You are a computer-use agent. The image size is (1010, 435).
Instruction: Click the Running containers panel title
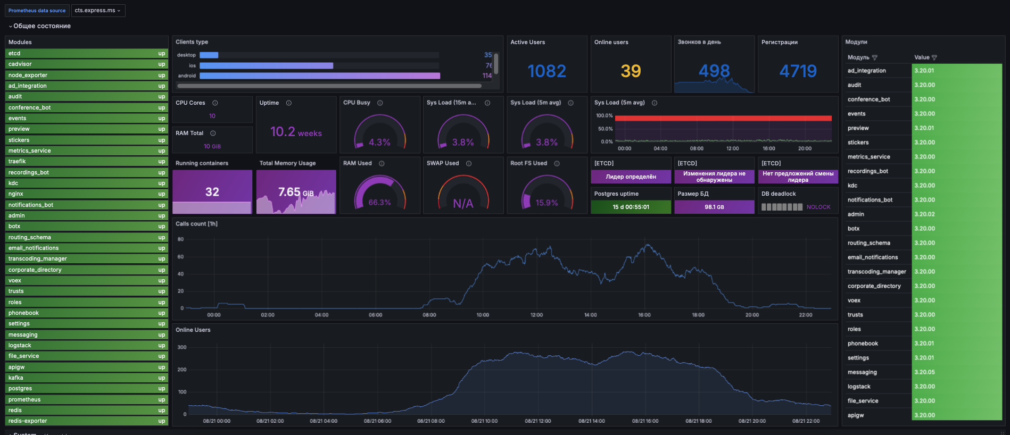click(202, 163)
